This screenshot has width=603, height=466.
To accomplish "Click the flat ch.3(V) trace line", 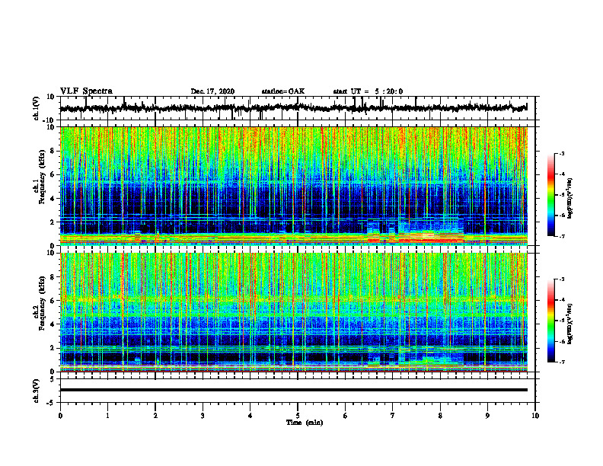I will coord(293,390).
